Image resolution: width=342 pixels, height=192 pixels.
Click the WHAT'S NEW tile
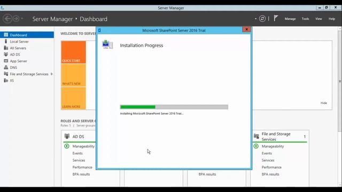[x=74, y=75]
